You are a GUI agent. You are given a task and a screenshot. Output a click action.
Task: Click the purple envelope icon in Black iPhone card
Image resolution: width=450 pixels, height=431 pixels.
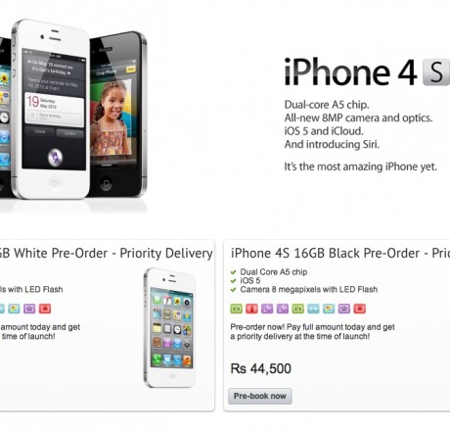pos(344,309)
